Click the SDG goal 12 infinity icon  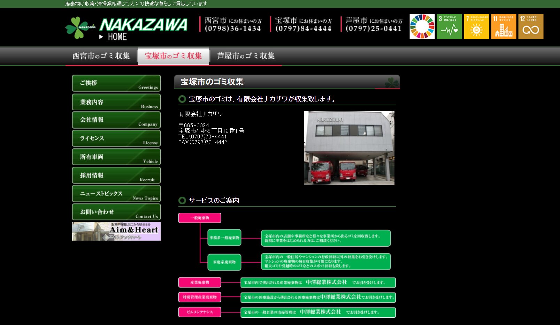(531, 27)
